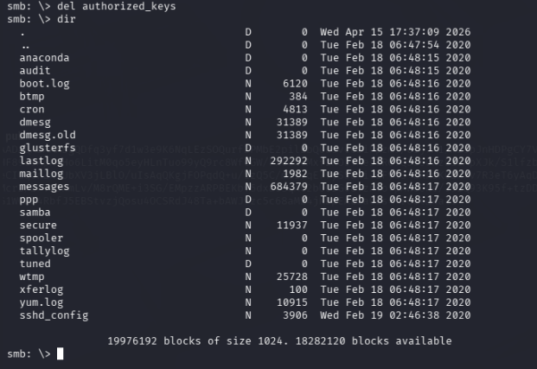The height and width of the screenshot is (369, 537).
Task: Select the dmesg.old file entry
Action: [48, 136]
